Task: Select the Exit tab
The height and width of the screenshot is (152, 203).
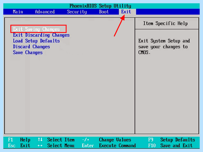Action: click(126, 12)
